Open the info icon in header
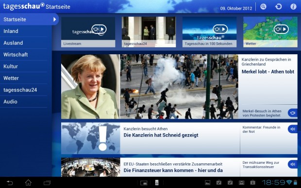 click(x=293, y=7)
